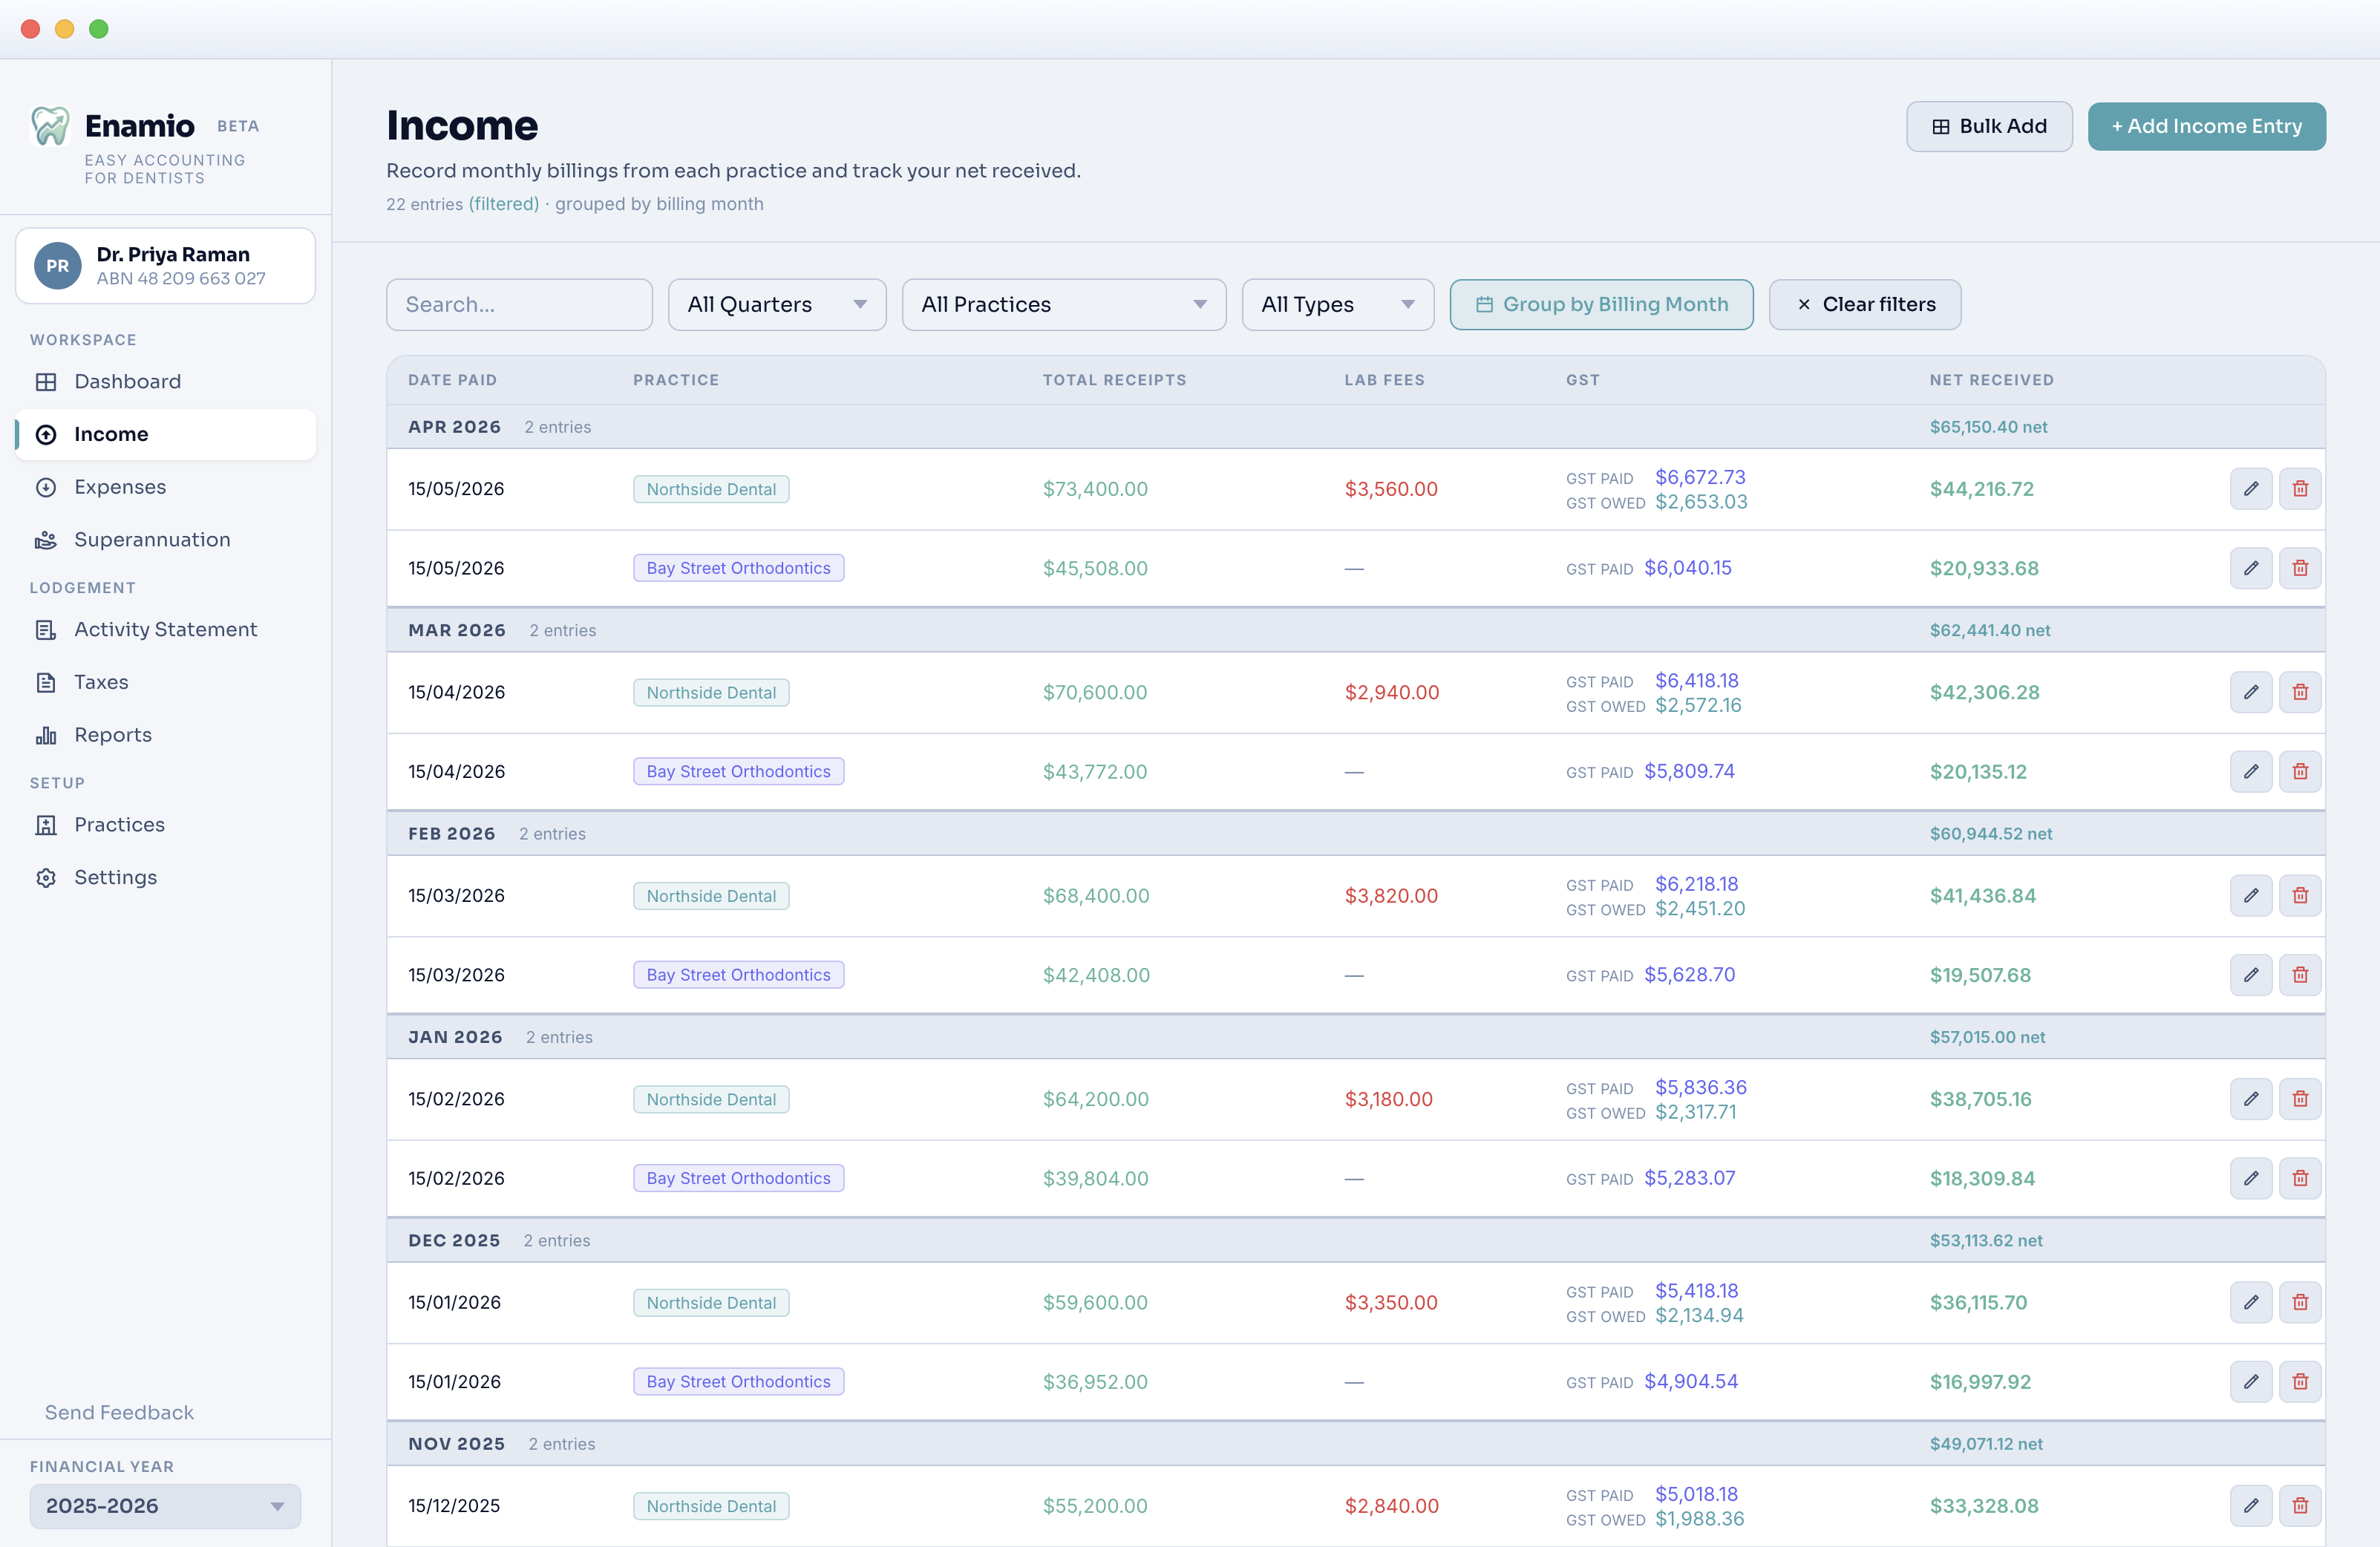Click the $3,560.00 lab fees value
This screenshot has width=2380, height=1547.
(1390, 489)
